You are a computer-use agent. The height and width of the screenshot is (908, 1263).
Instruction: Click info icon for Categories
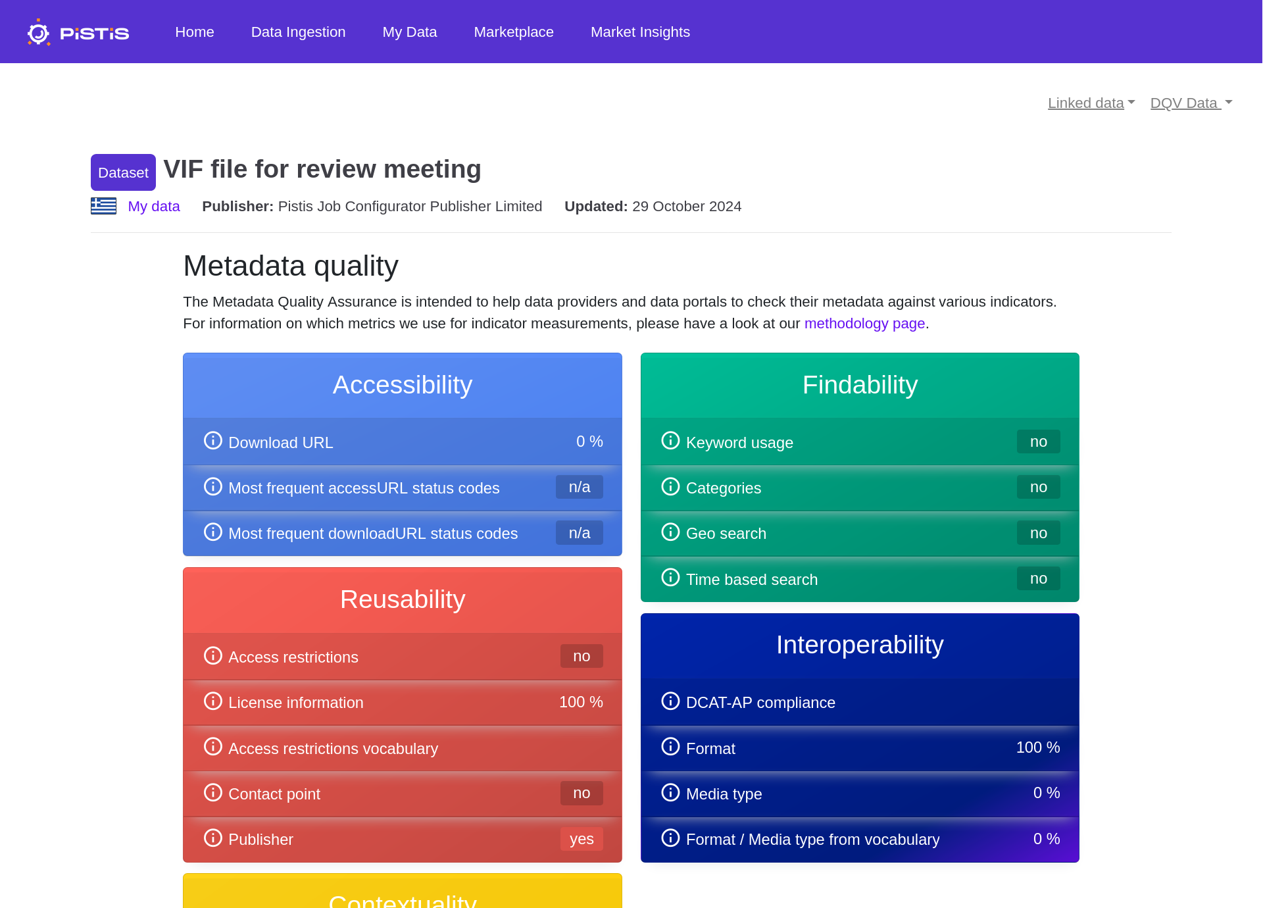[670, 486]
